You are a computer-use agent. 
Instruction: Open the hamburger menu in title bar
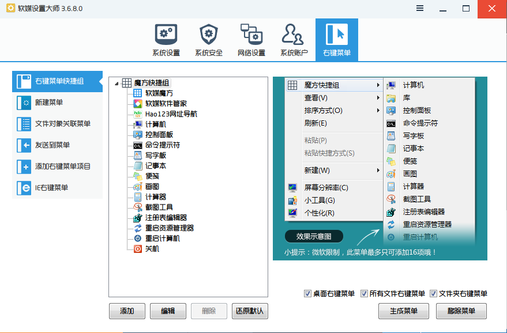click(420, 9)
